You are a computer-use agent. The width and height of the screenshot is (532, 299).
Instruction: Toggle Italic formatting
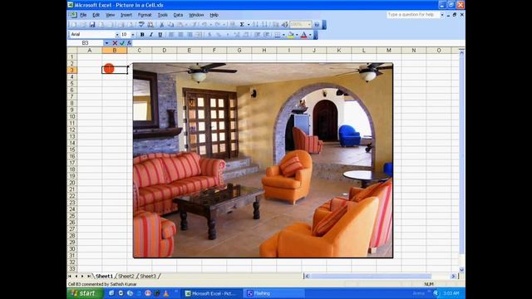coord(151,35)
